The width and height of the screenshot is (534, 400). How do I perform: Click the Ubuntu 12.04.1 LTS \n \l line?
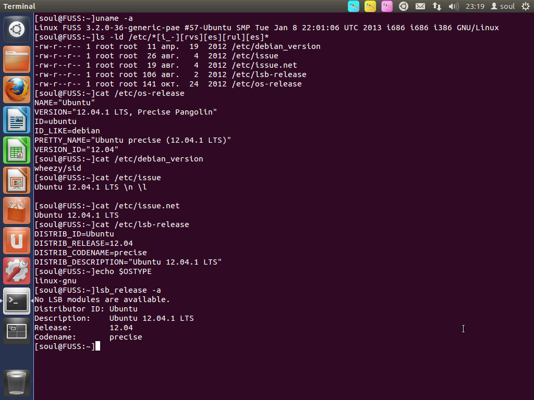91,187
